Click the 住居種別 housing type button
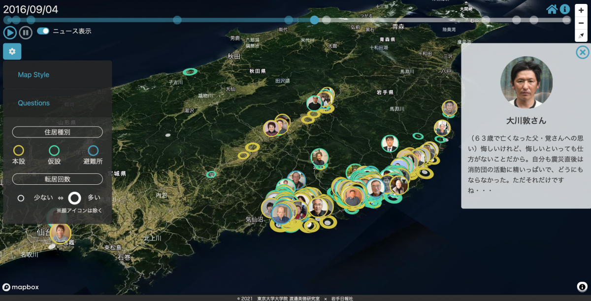The width and height of the screenshot is (591, 301). [58, 132]
